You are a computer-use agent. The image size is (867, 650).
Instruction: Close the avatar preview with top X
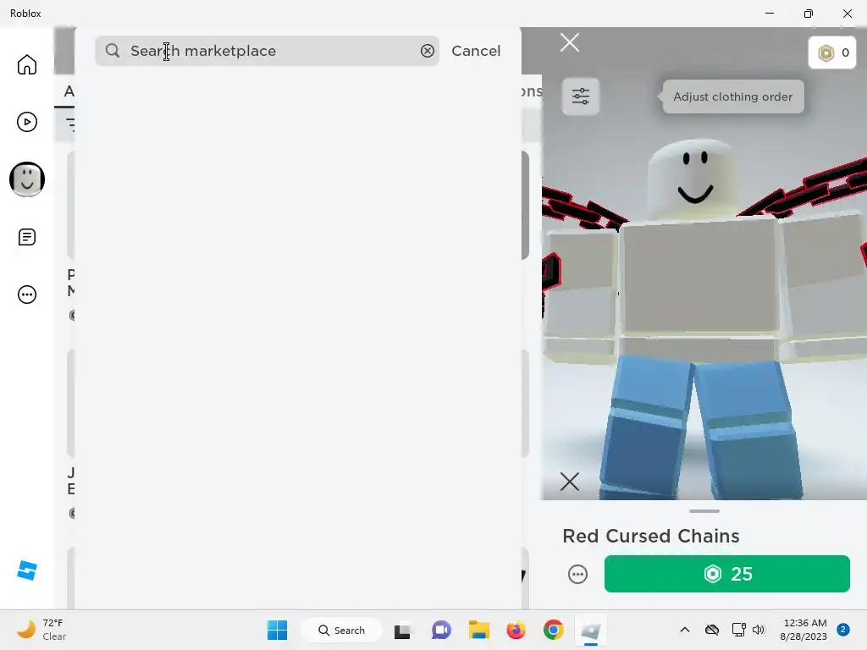(x=570, y=42)
